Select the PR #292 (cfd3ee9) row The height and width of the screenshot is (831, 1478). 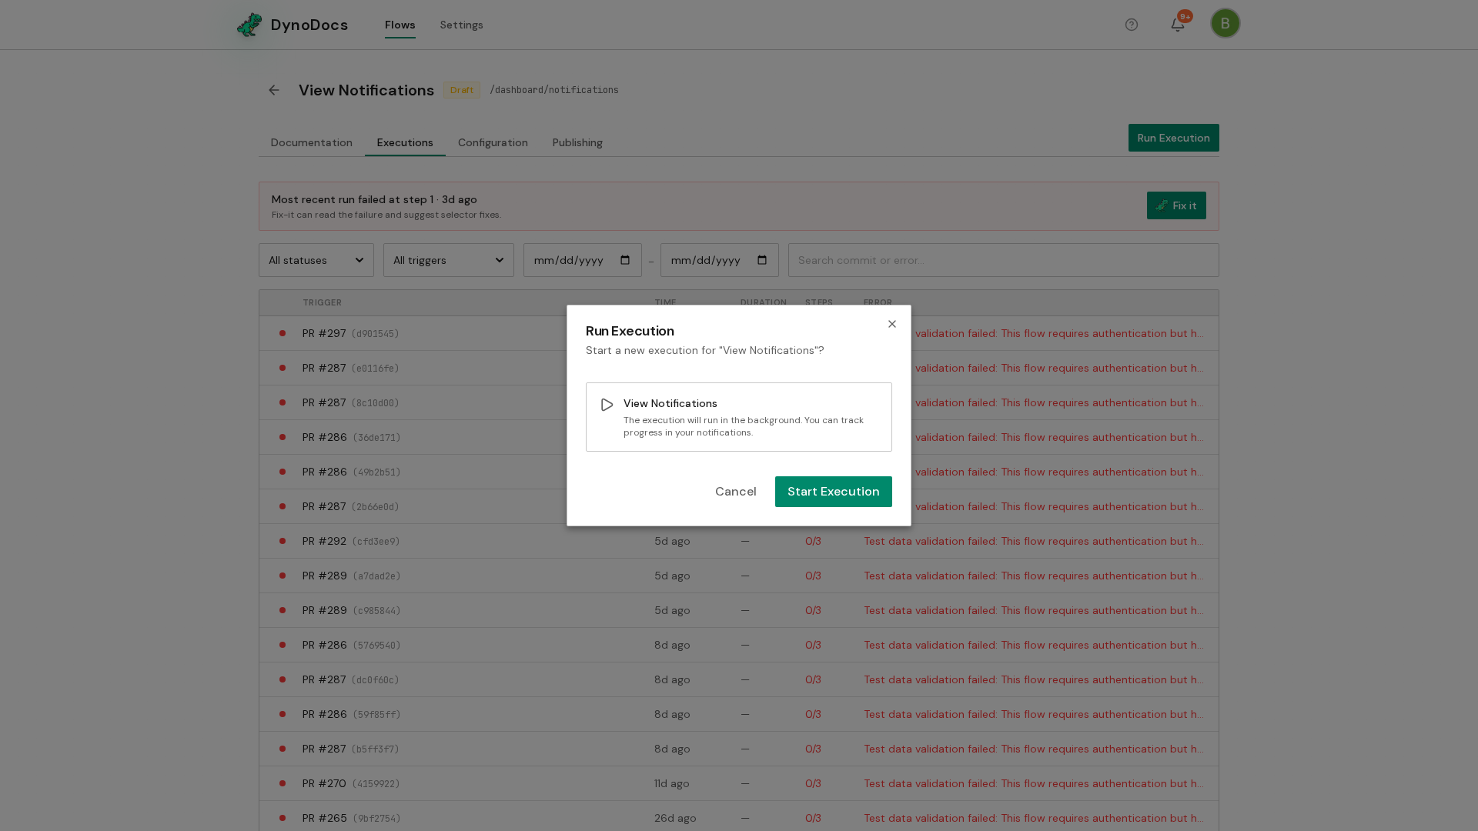[739, 541]
